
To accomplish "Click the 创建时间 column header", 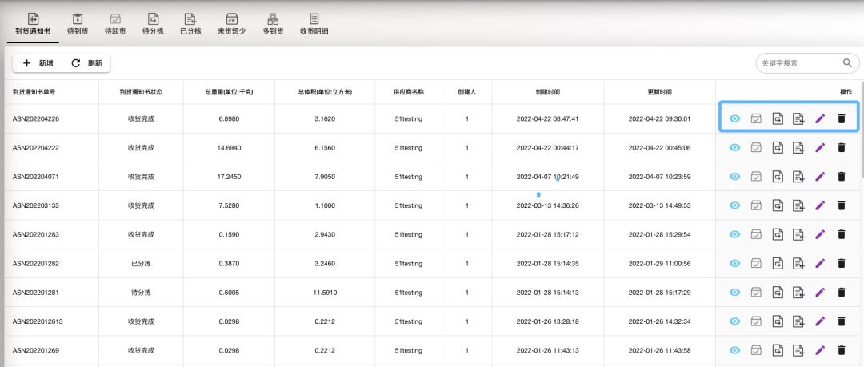I will [x=547, y=92].
